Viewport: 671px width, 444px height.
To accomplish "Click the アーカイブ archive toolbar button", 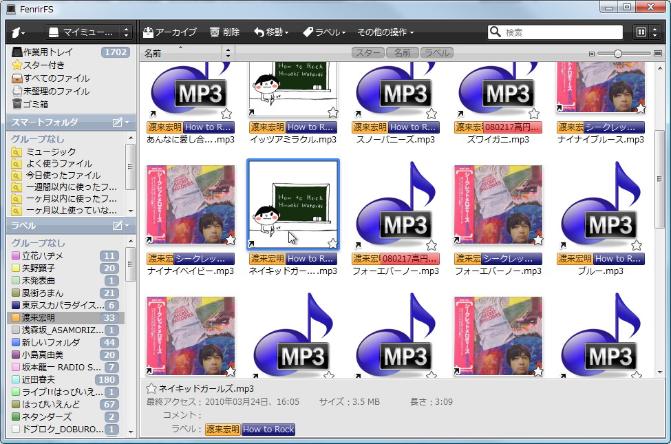I will tap(170, 32).
